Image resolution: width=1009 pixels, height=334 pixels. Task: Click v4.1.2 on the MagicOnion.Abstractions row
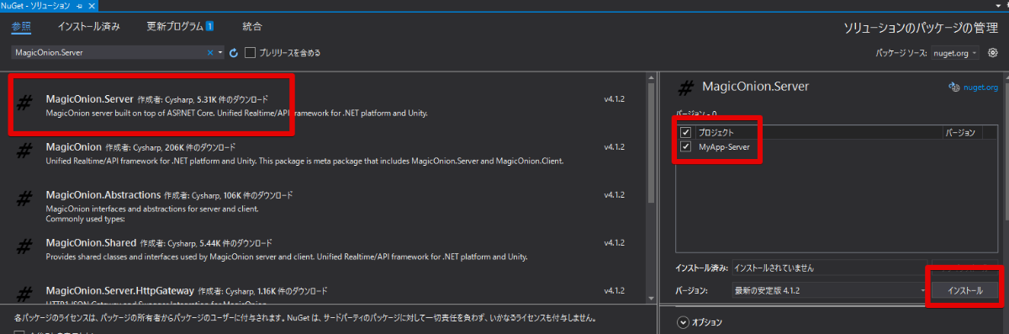[615, 195]
